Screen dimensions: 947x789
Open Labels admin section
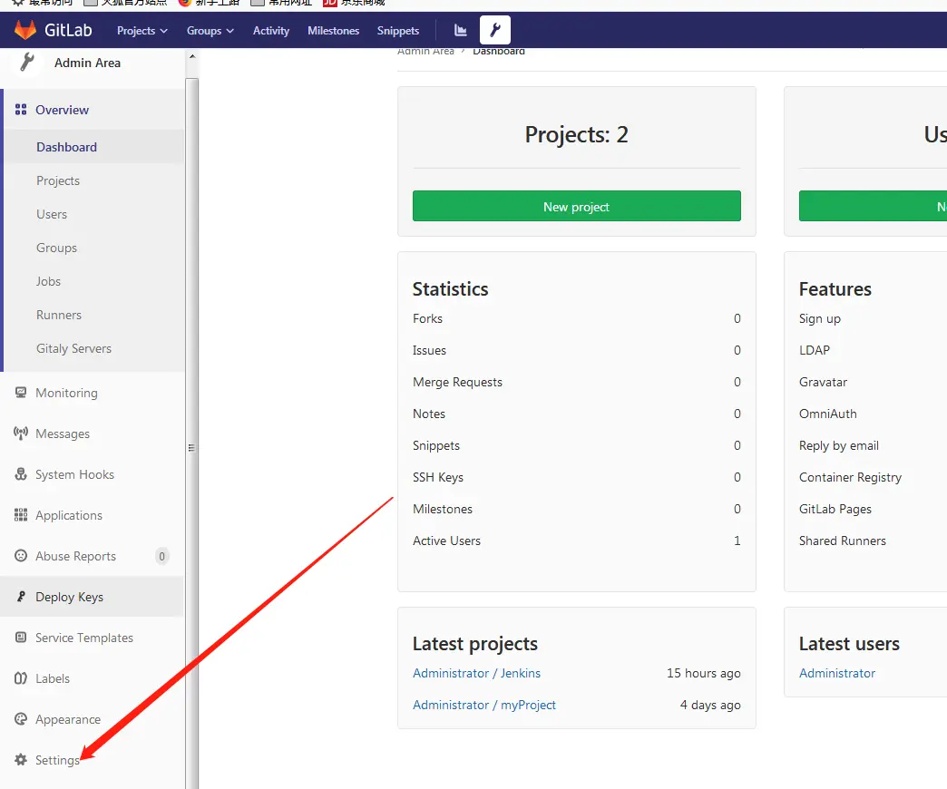[53, 678]
